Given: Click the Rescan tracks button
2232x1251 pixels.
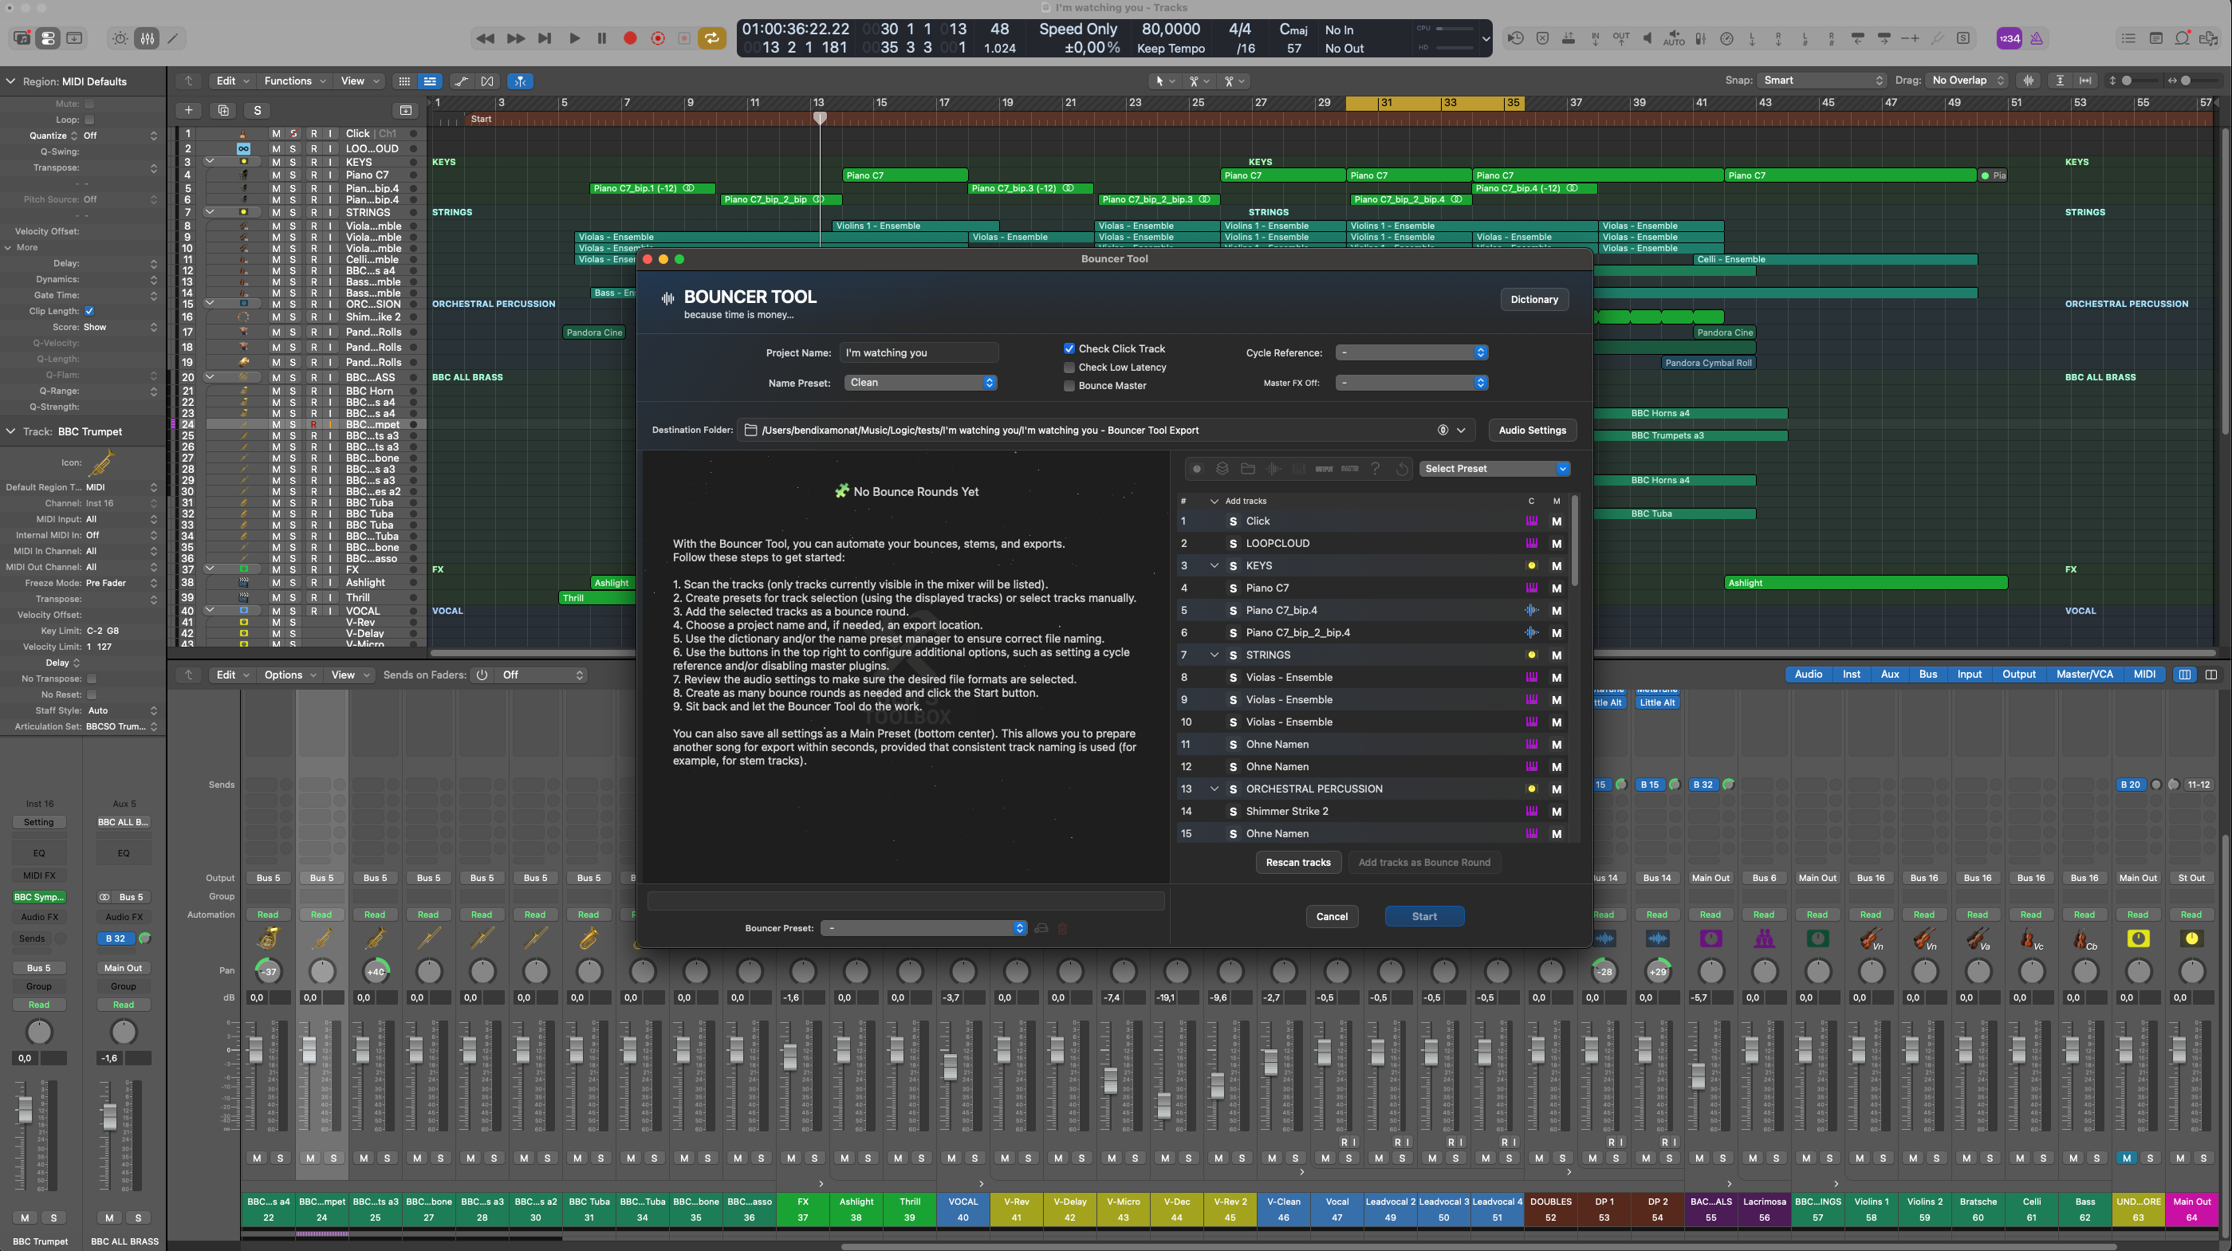Looking at the screenshot, I should point(1298,863).
